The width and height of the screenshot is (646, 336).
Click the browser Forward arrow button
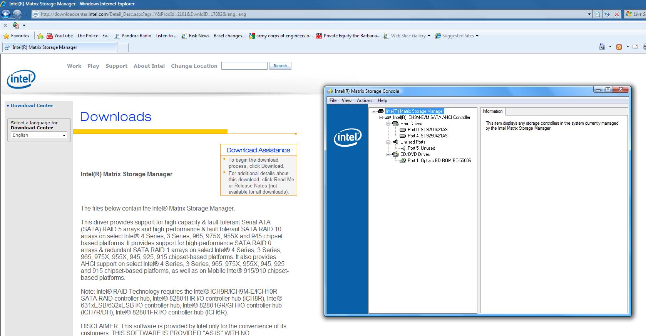coord(17,14)
